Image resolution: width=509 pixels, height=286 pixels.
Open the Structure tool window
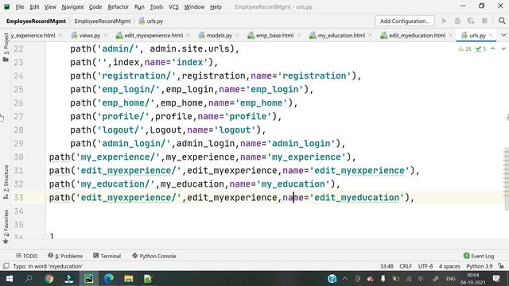click(x=6, y=182)
